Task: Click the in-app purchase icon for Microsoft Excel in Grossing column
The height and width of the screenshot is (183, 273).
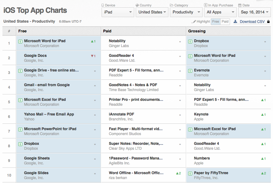Action: 190,130
